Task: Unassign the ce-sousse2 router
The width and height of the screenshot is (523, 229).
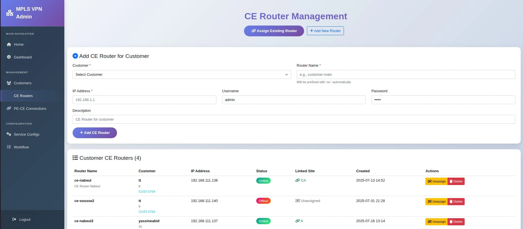Action: [436, 201]
